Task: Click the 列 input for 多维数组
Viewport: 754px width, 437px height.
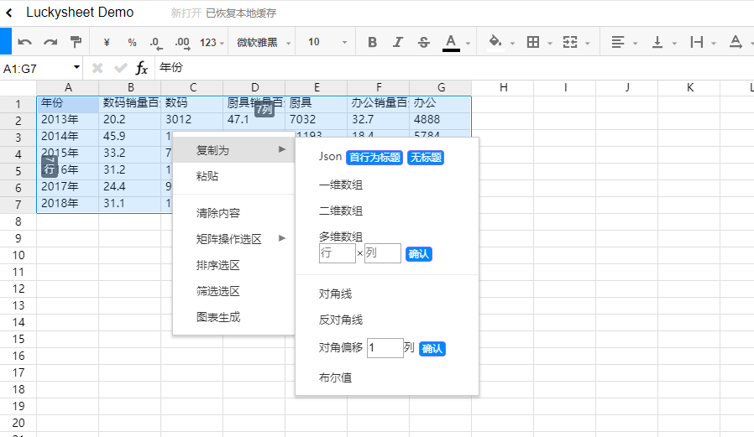Action: [382, 253]
